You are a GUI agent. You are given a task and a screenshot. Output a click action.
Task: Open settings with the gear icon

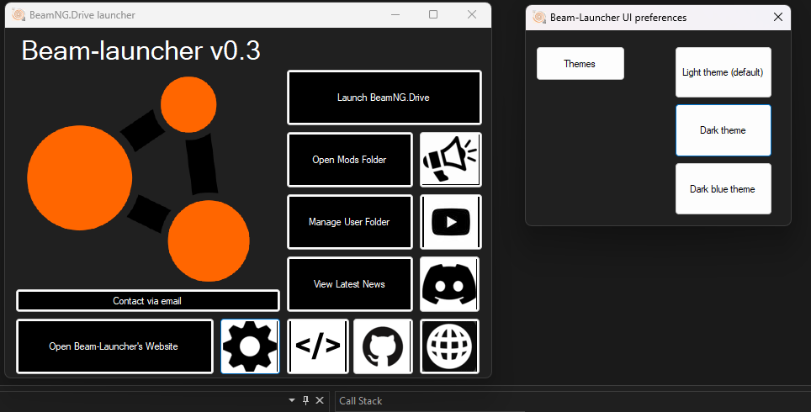pyautogui.click(x=251, y=346)
